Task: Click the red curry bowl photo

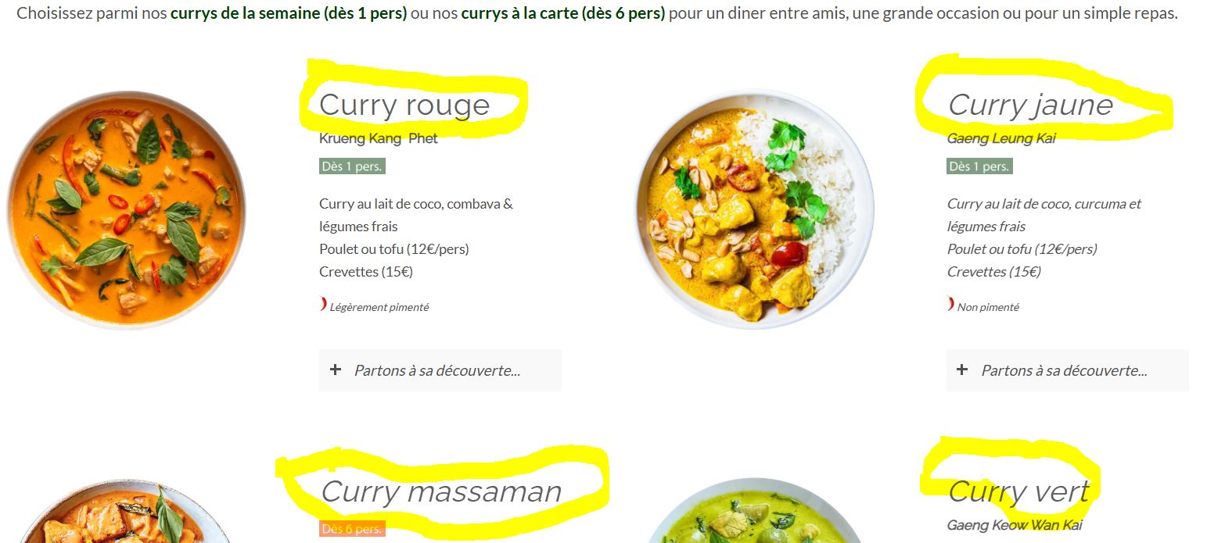Action: pyautogui.click(x=127, y=209)
